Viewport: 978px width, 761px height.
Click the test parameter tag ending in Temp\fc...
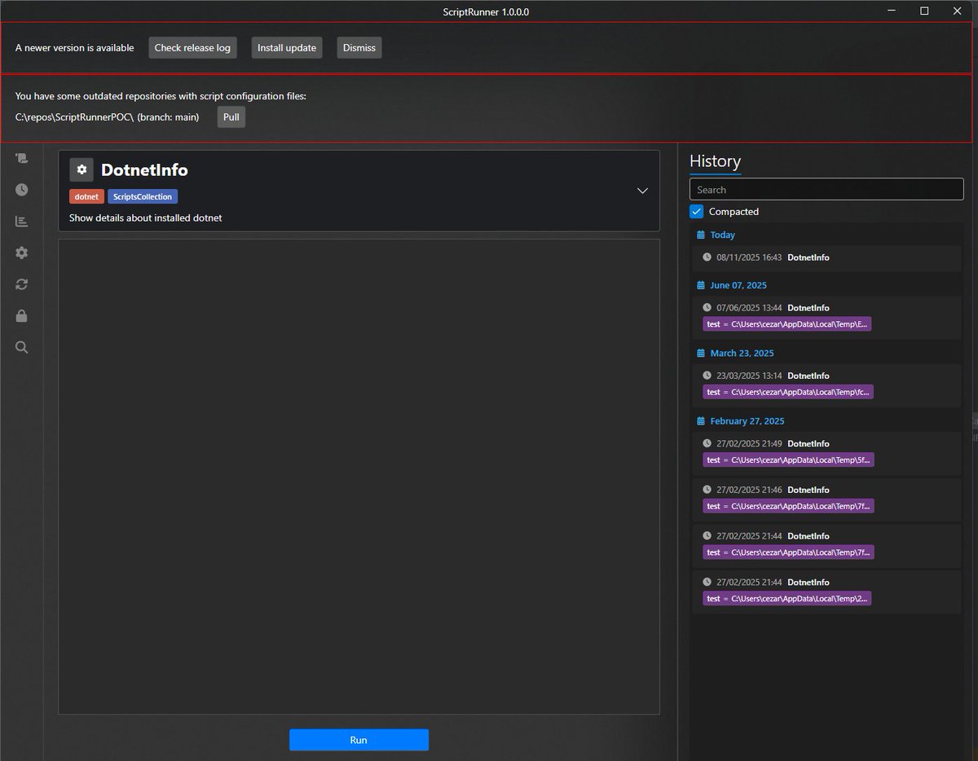pyautogui.click(x=787, y=392)
